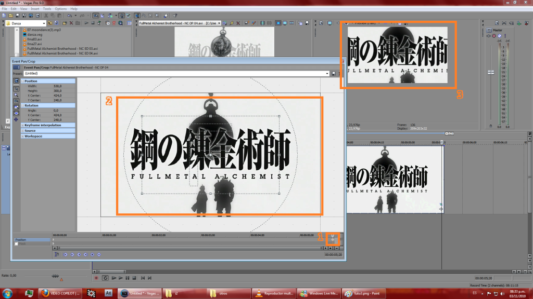Toggle Project Media views button
The width and height of the screenshot is (533, 299).
(129, 23)
